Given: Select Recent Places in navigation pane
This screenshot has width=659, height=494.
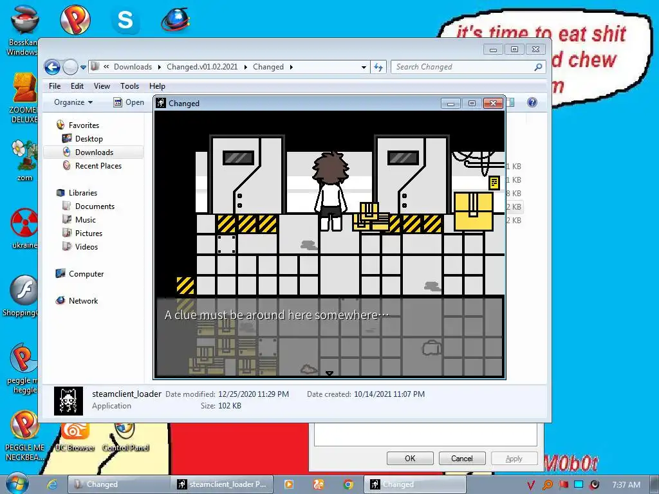Looking at the screenshot, I should coord(98,165).
